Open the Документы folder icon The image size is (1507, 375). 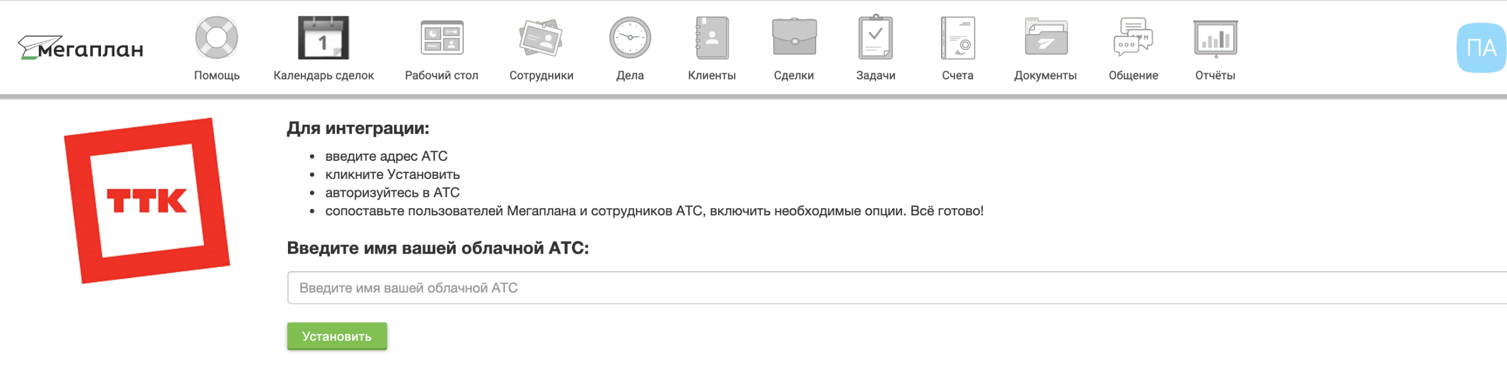pyautogui.click(x=1045, y=38)
